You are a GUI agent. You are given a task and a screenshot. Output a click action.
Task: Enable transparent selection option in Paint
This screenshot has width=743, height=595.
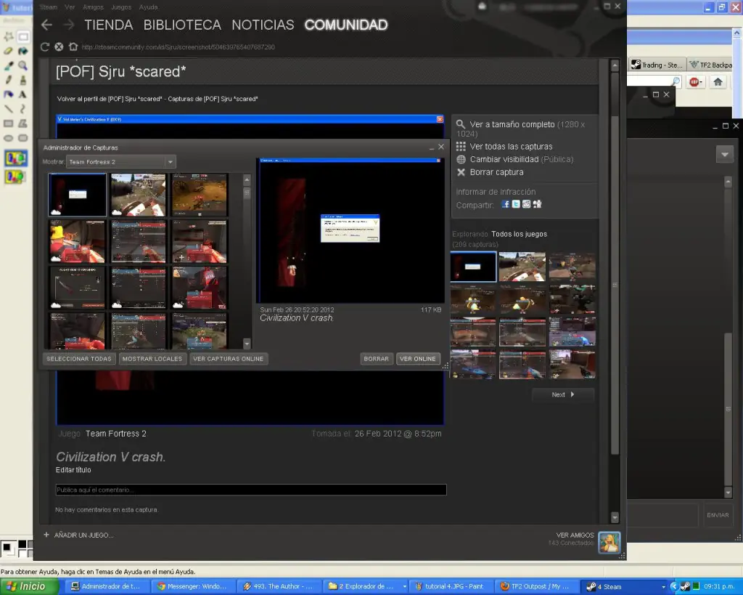(x=16, y=177)
